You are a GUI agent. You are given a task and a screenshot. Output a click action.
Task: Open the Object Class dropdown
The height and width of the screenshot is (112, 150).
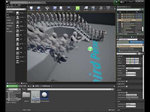tap(133, 68)
